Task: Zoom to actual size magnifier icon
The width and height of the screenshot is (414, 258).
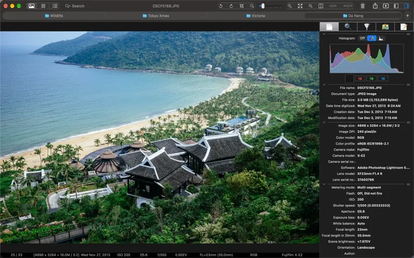Action: coord(310,6)
